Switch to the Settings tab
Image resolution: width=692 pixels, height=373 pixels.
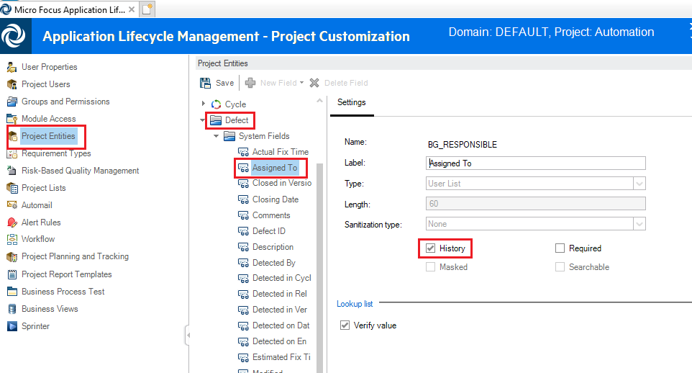pyautogui.click(x=352, y=103)
